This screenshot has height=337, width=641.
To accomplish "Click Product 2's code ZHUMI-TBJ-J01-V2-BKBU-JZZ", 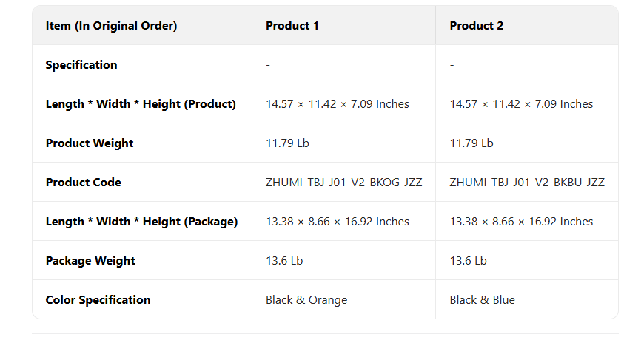I will 527,183.
